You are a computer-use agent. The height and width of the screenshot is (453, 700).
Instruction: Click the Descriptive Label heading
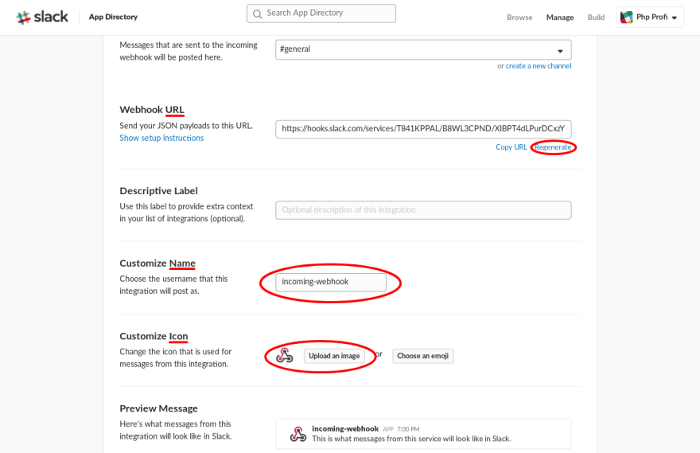click(158, 191)
